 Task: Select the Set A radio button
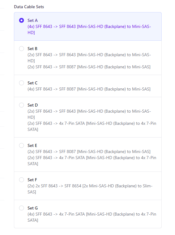pos(21,20)
